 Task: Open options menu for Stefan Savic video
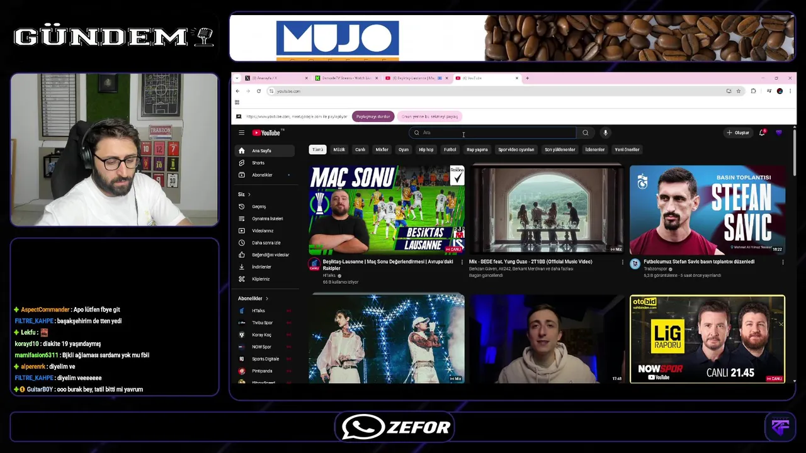click(x=783, y=262)
